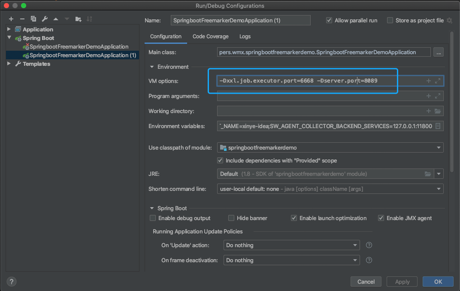Click the wrench Edit Templates icon
The height and width of the screenshot is (291, 460).
click(45, 19)
